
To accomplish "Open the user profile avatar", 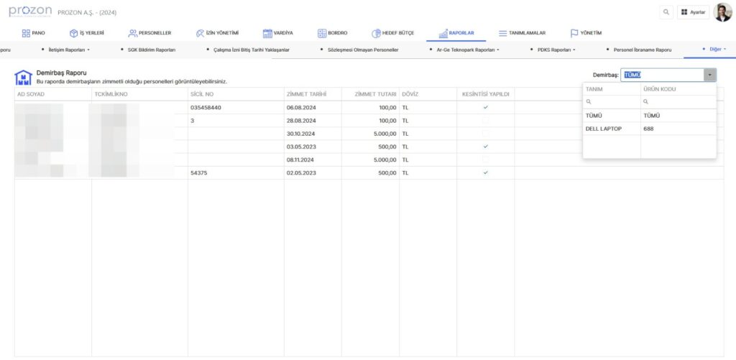I will pyautogui.click(x=722, y=12).
